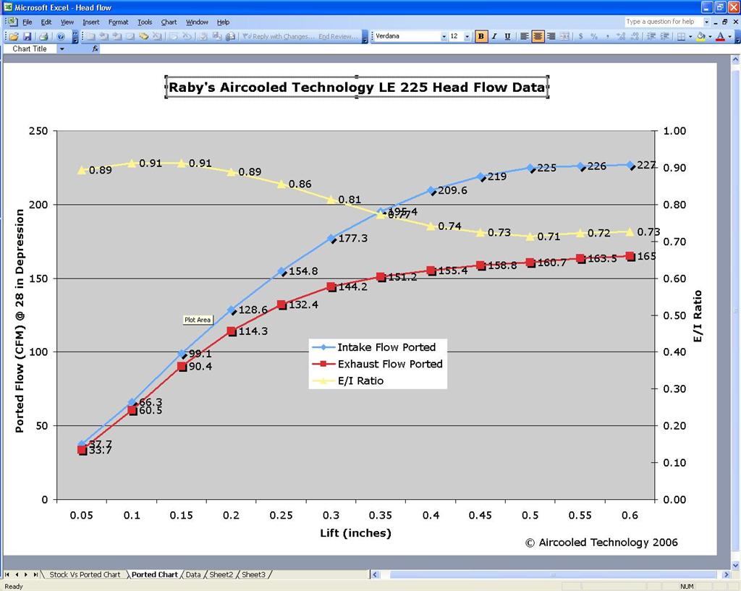Toggle Italic formatting

494,36
